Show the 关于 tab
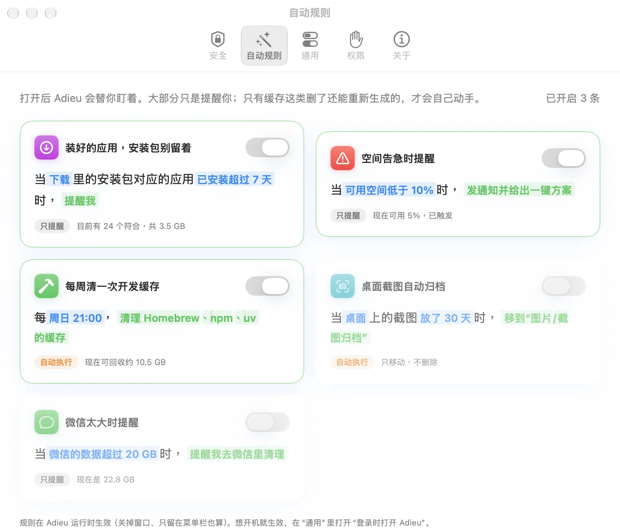The image size is (620, 528). pos(401,46)
